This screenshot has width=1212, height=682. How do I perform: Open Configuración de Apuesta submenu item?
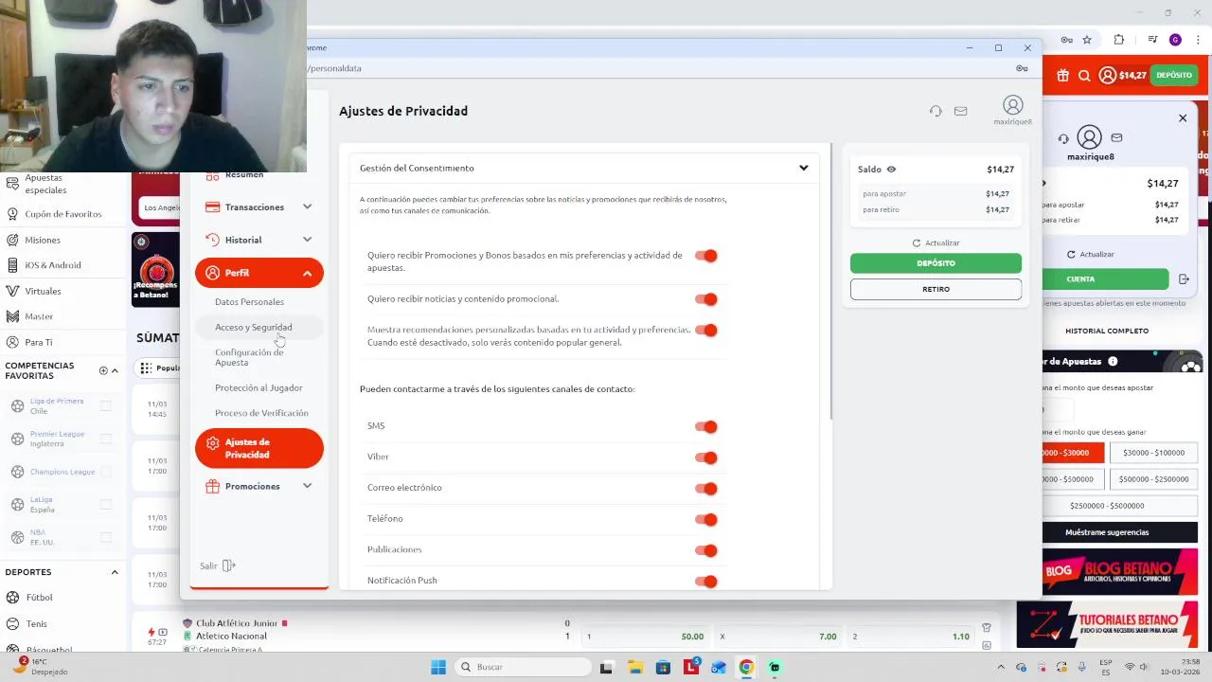click(249, 357)
